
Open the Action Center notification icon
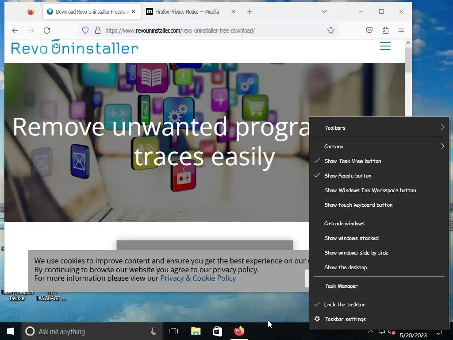pos(438,332)
